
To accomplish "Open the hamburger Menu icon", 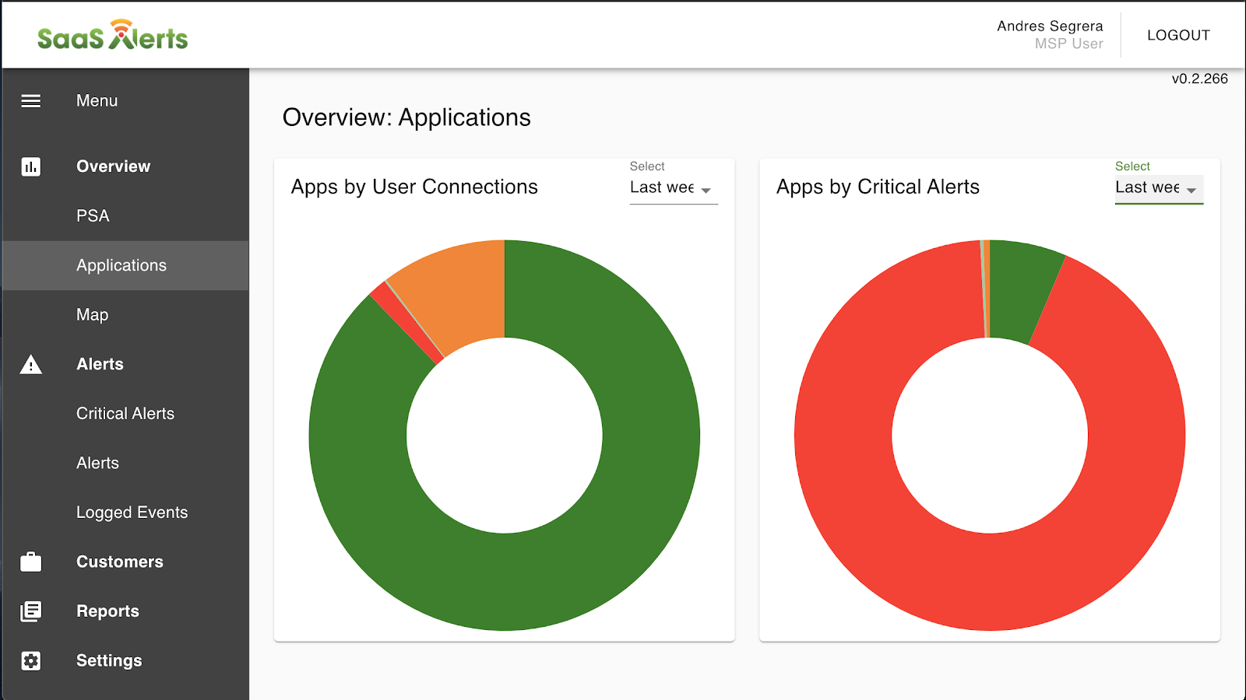I will (30, 100).
